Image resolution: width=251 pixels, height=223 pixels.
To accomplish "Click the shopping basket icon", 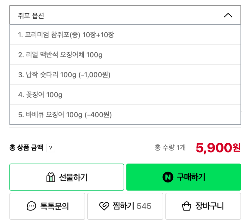I will (x=187, y=206).
